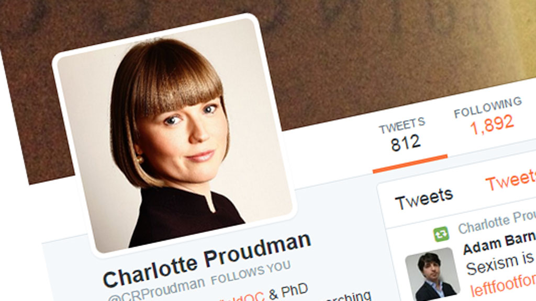Open the Adam Barnett author name link
The width and height of the screenshot is (536, 301).
point(499,242)
